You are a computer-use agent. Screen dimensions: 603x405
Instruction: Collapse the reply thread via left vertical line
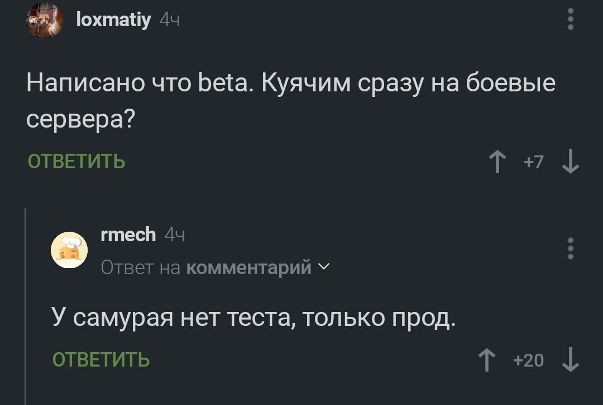(x=26, y=306)
